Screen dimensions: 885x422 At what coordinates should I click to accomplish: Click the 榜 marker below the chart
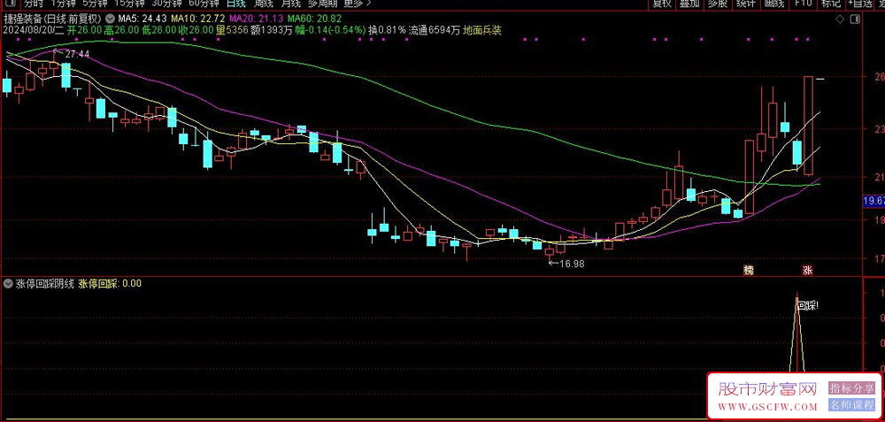748,270
